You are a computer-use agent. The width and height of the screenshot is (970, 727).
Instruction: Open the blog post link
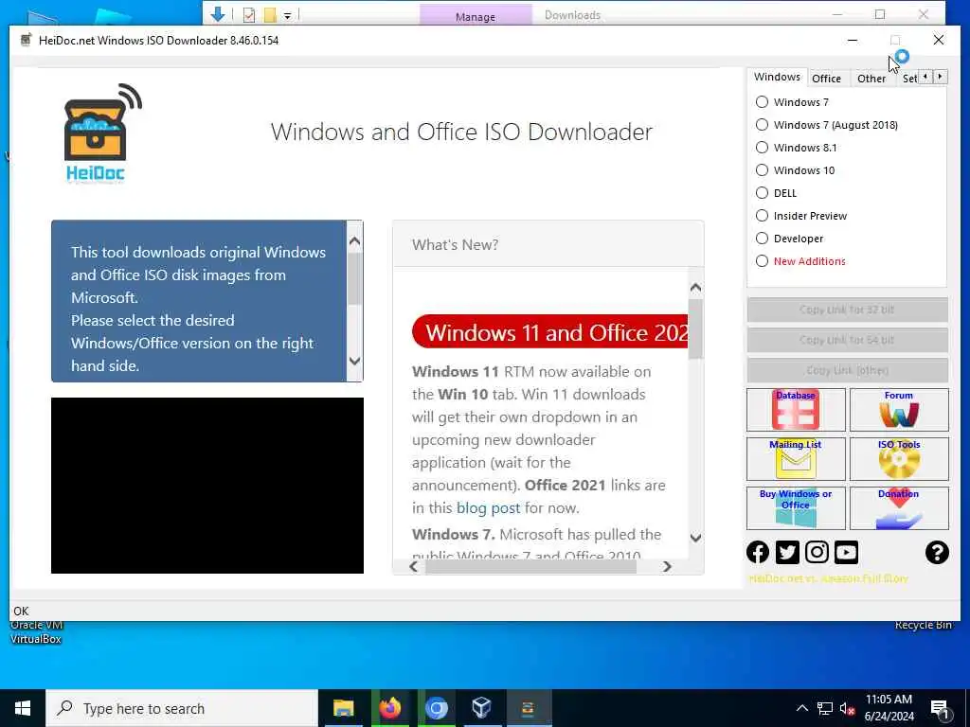click(488, 508)
